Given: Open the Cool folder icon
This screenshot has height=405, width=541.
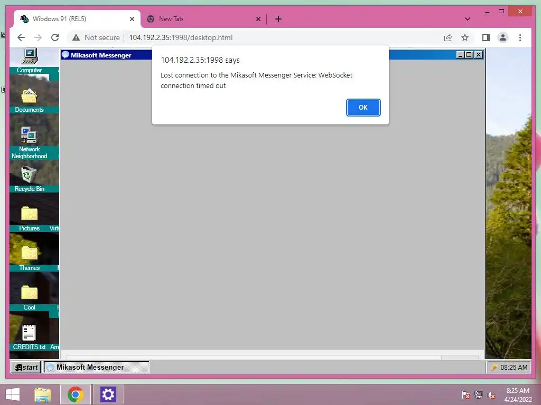Looking at the screenshot, I should (30, 298).
